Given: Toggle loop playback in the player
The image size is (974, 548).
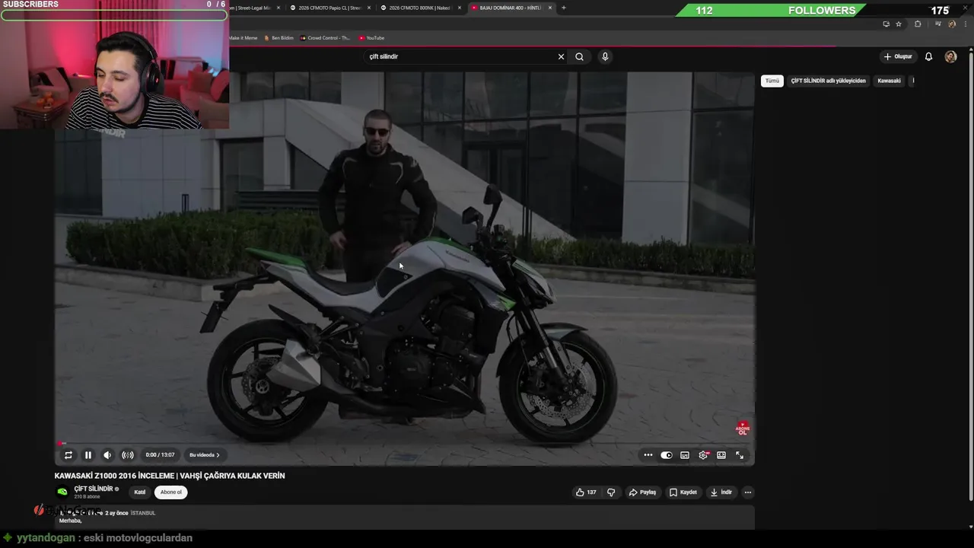Looking at the screenshot, I should 68,455.
